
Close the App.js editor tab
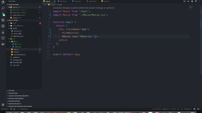55,1
